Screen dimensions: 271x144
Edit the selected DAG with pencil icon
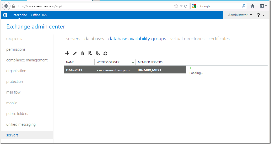[x=75, y=53]
